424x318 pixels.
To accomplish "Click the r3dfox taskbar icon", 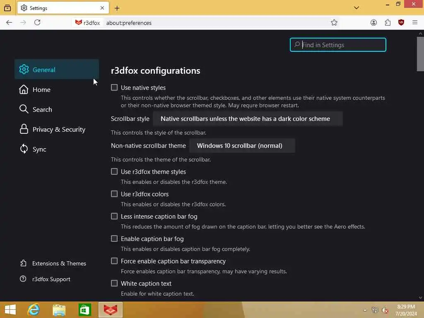I will (111, 310).
